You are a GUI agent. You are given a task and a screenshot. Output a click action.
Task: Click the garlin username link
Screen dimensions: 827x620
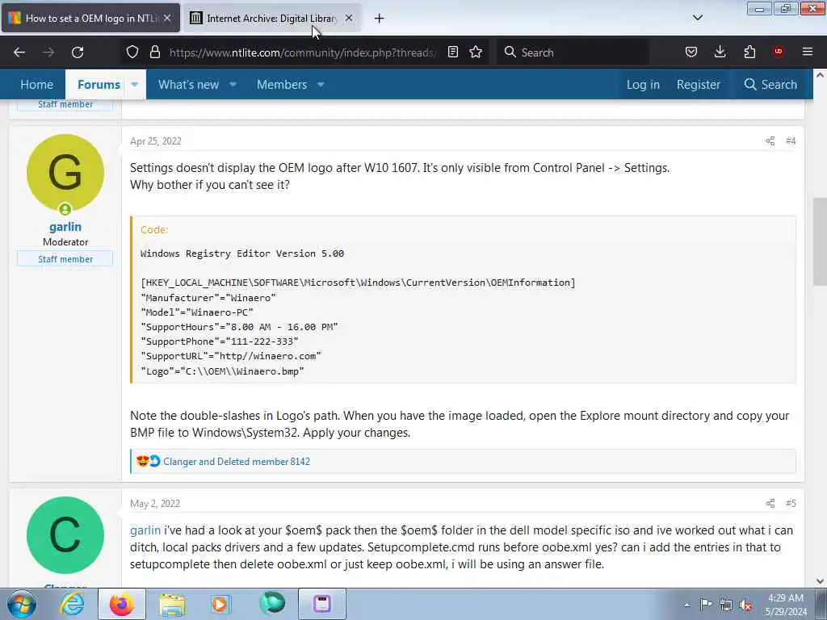65,227
